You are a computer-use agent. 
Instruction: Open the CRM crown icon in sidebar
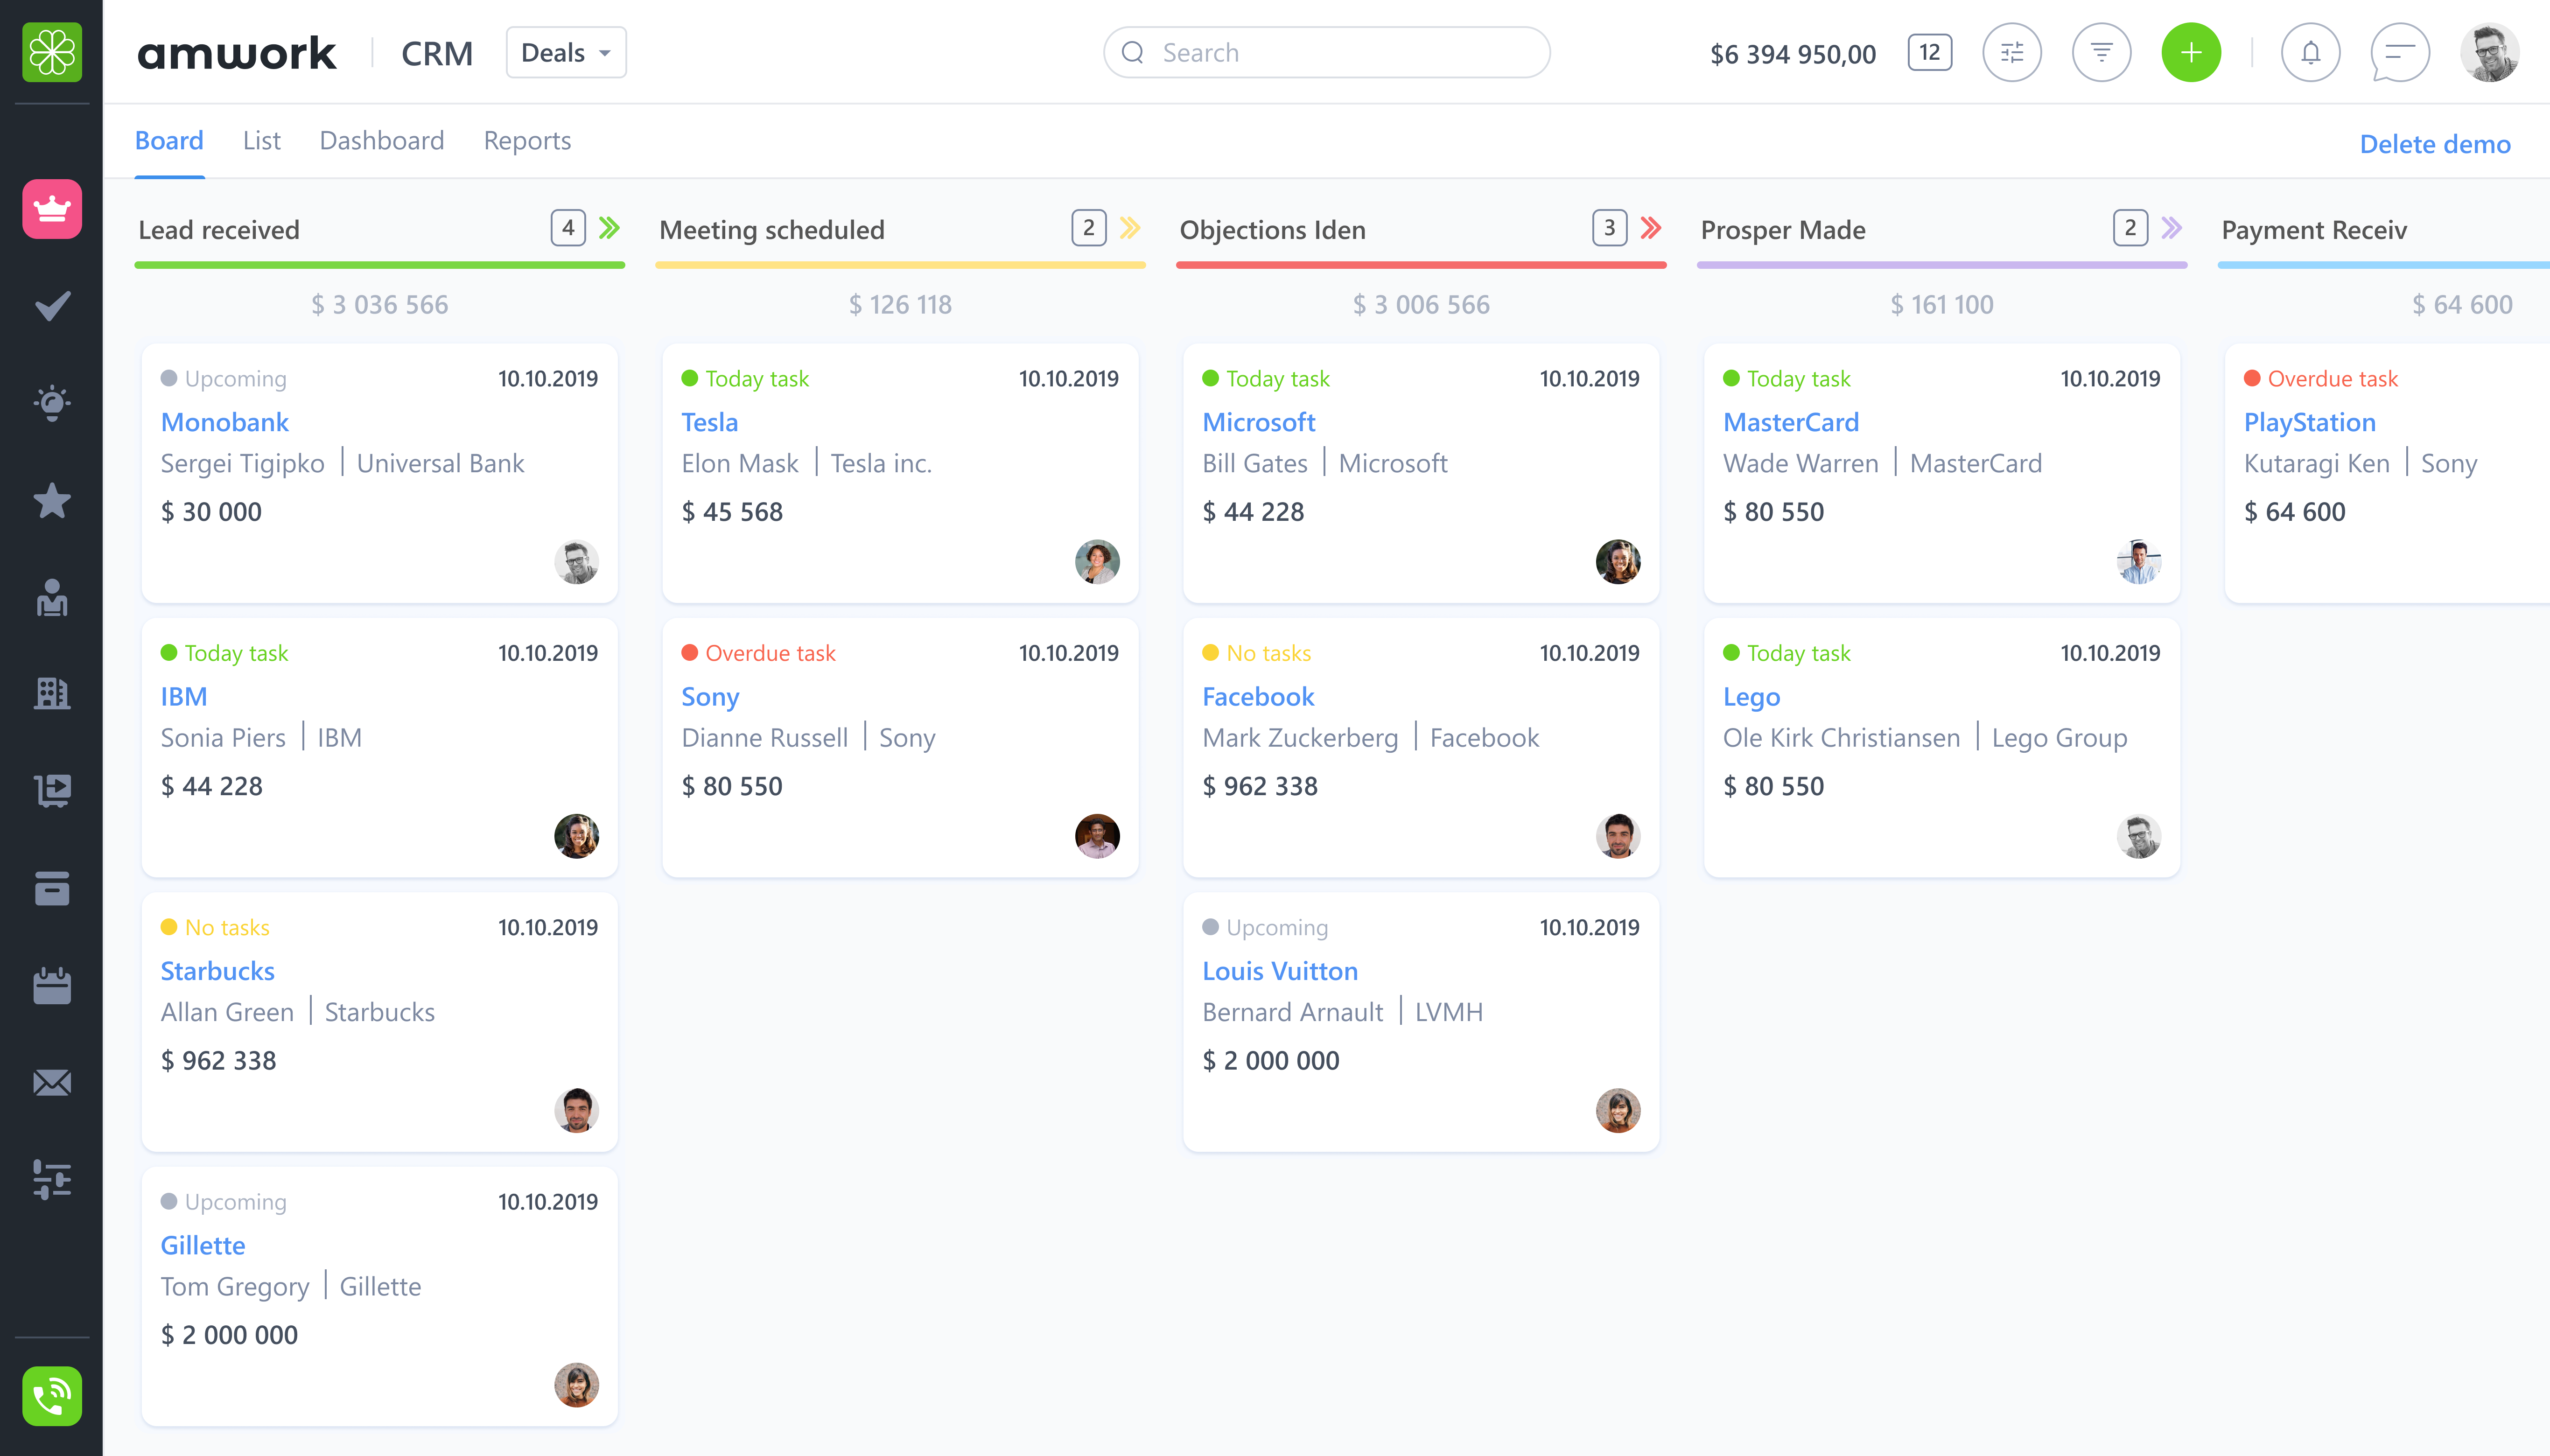point(52,209)
